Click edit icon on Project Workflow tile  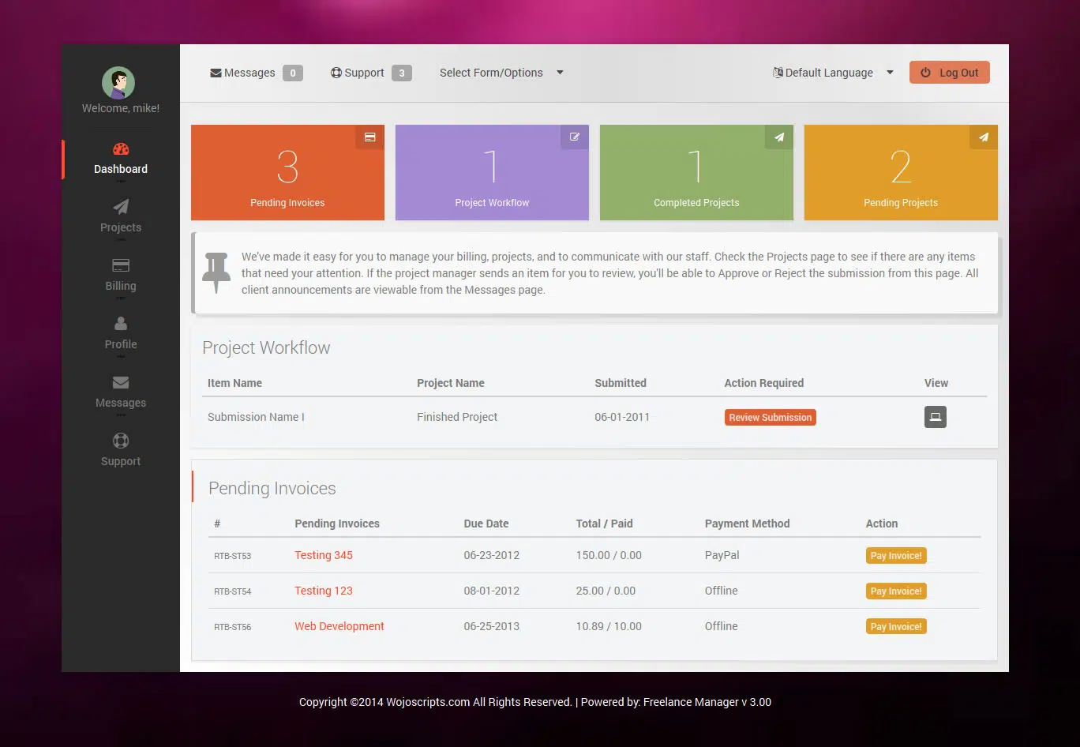pos(574,137)
